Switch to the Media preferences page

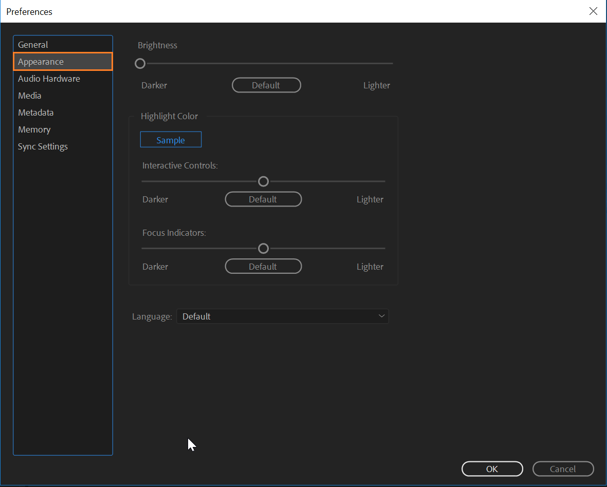pos(29,95)
